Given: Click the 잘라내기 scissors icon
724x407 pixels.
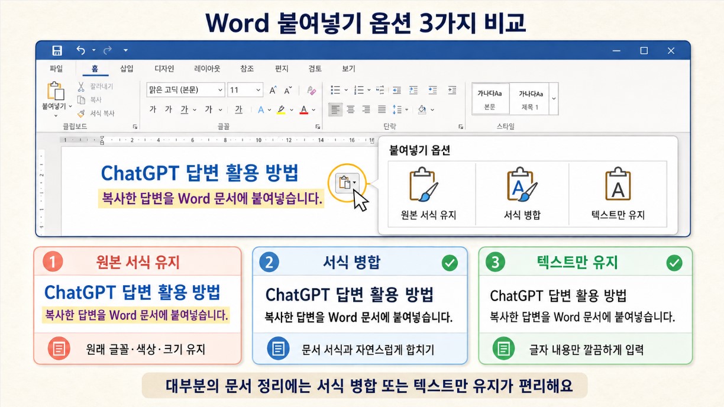Looking at the screenshot, I should [x=81, y=86].
